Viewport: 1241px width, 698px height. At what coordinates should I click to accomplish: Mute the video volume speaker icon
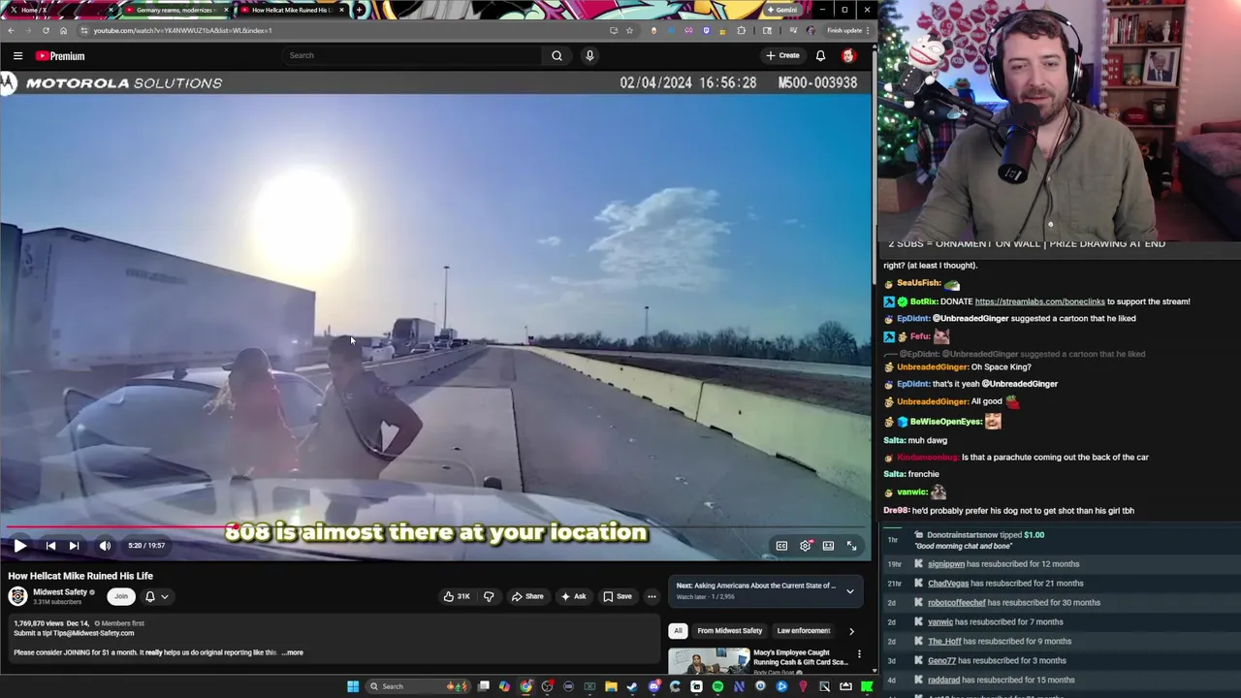[x=105, y=546]
